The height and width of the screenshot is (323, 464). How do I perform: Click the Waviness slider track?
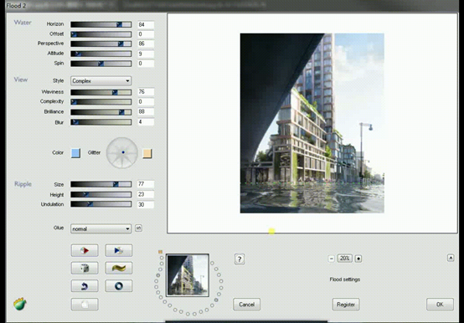tap(101, 92)
